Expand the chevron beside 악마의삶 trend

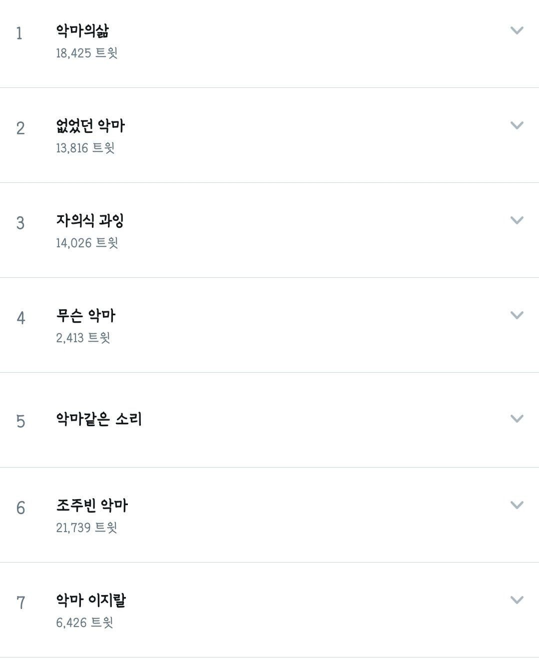pyautogui.click(x=517, y=30)
